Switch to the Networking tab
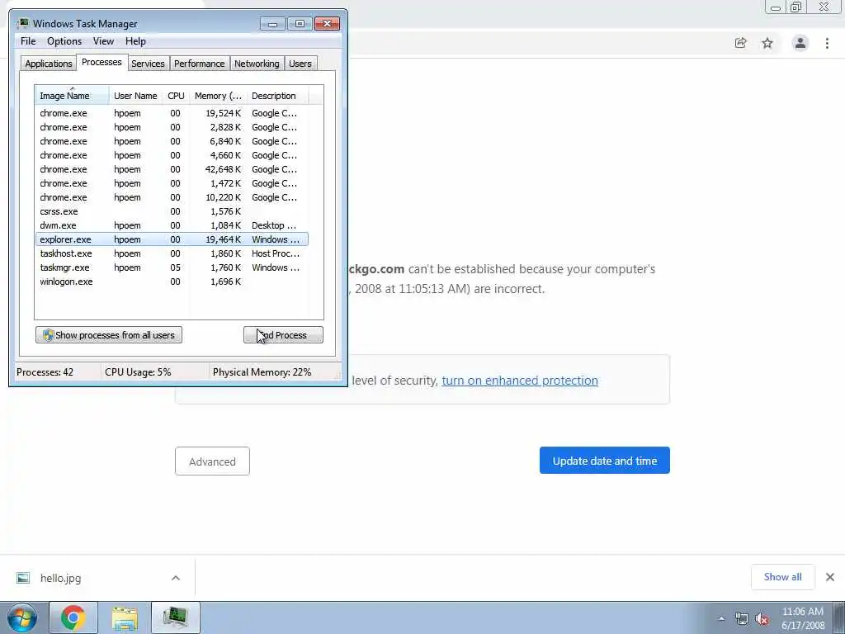This screenshot has height=634, width=845. point(257,64)
